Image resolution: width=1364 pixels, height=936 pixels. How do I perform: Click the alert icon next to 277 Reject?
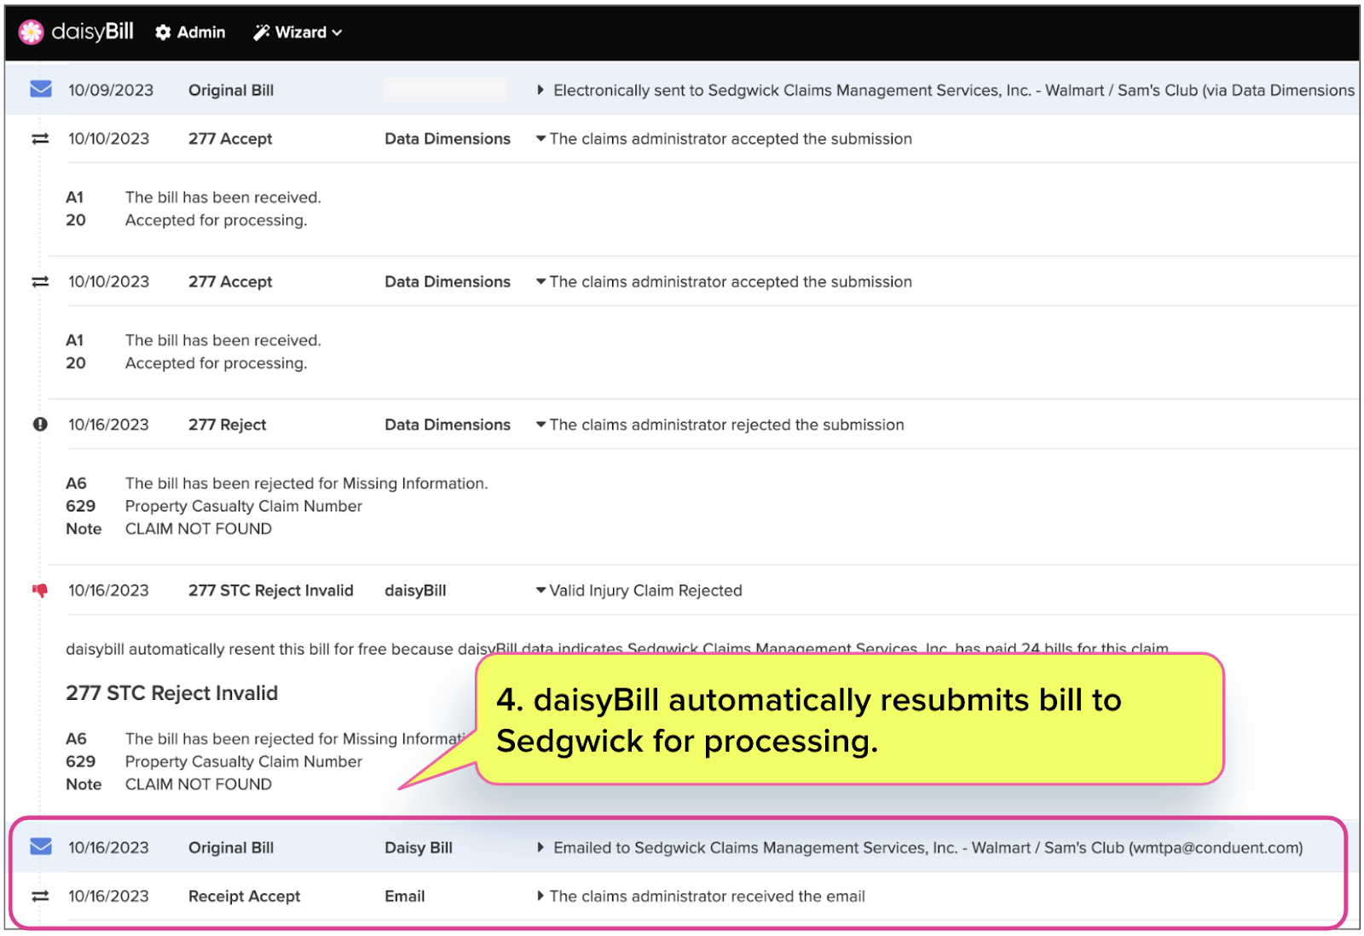tap(39, 424)
